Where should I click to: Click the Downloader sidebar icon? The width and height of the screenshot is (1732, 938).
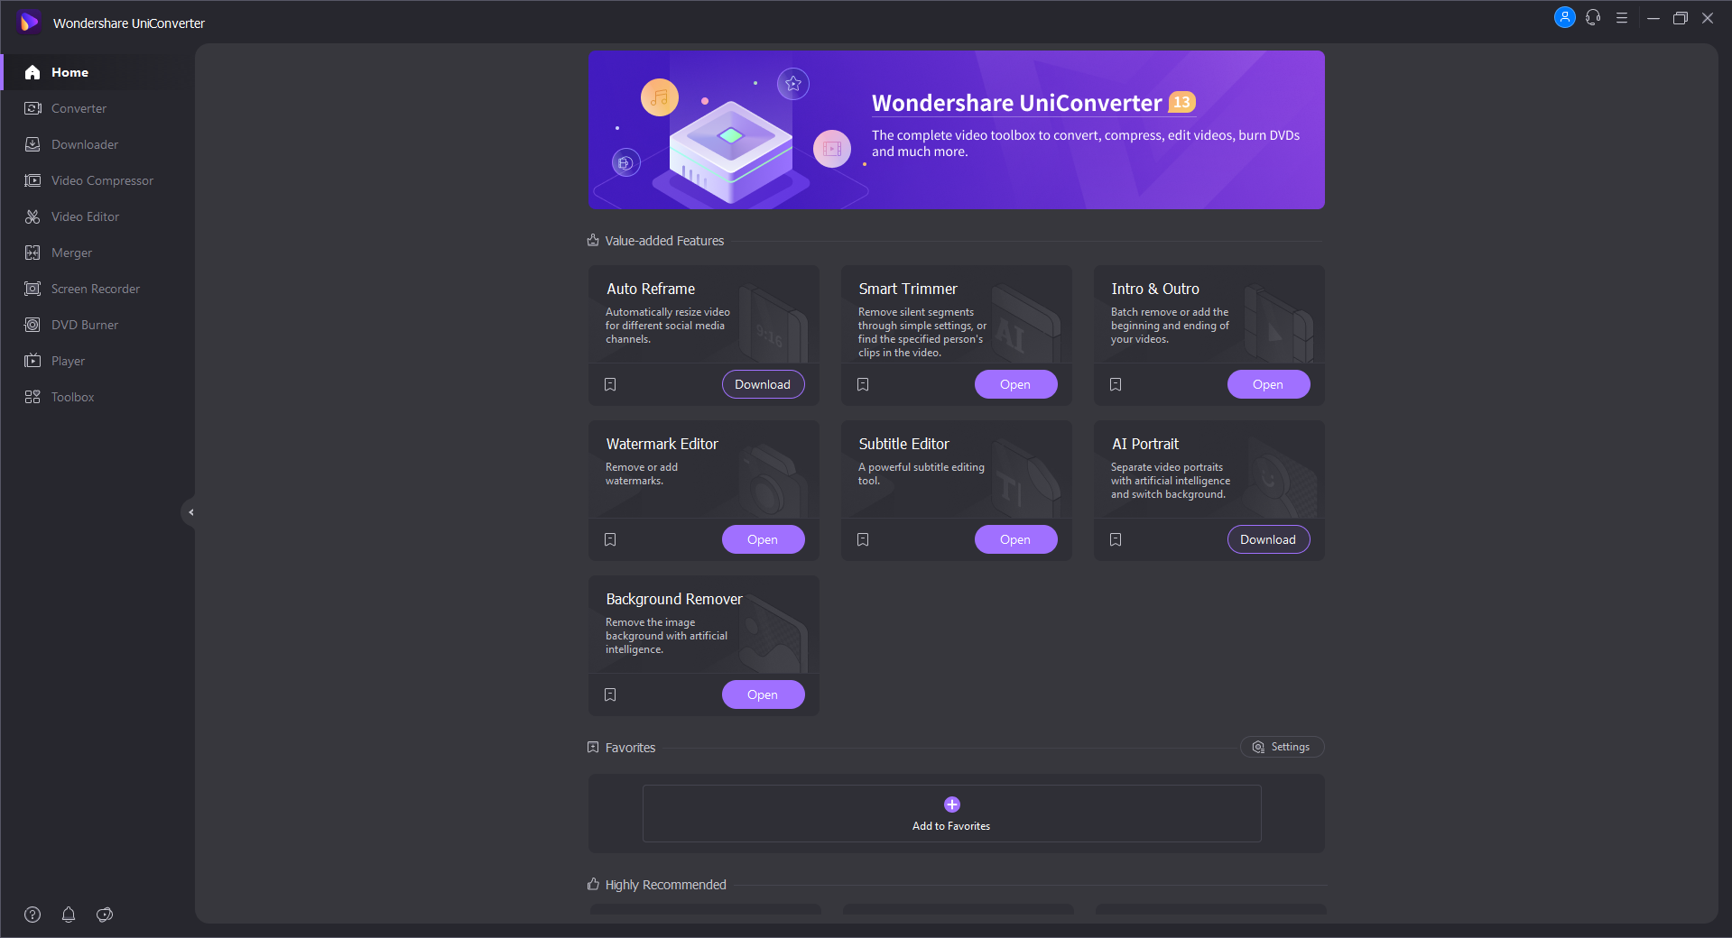(x=32, y=144)
